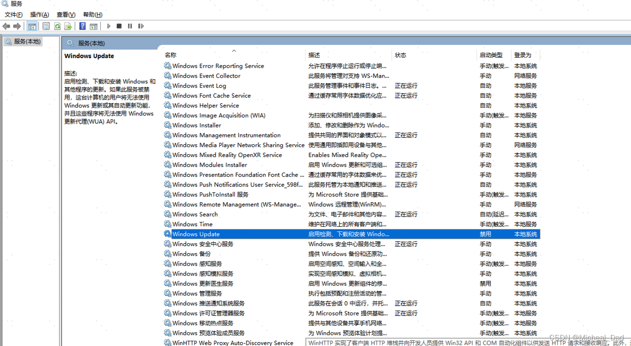Click the Back arrow toolbar icon

(6, 26)
